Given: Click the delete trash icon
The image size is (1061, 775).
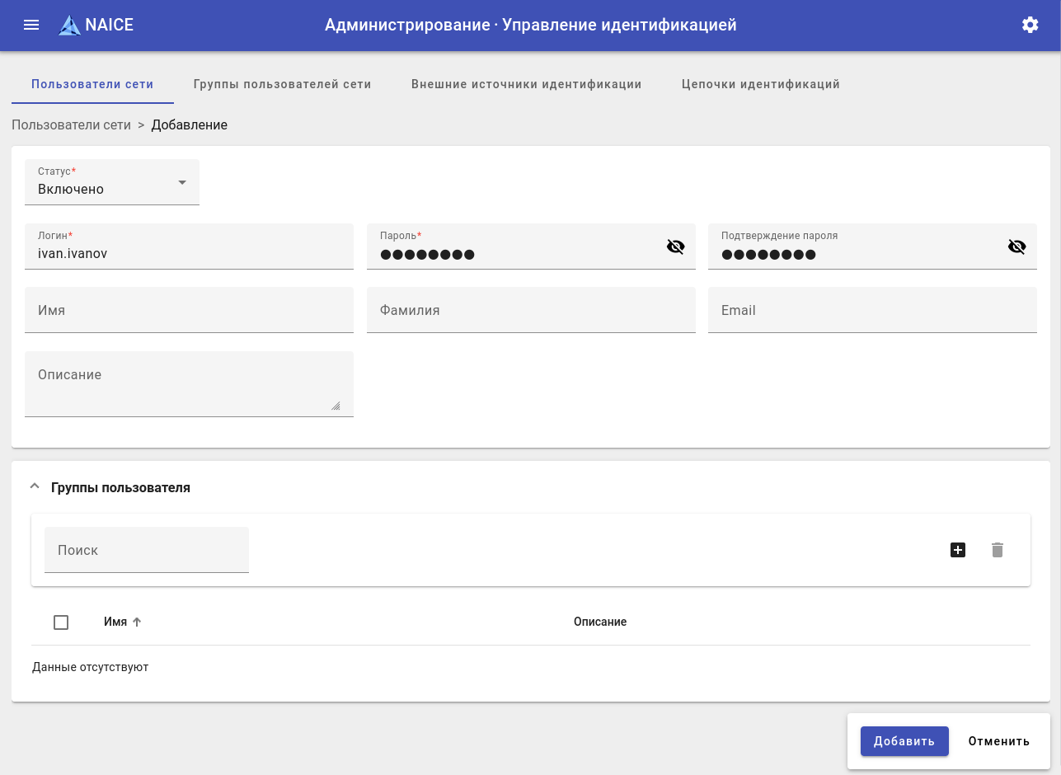Looking at the screenshot, I should 998,550.
